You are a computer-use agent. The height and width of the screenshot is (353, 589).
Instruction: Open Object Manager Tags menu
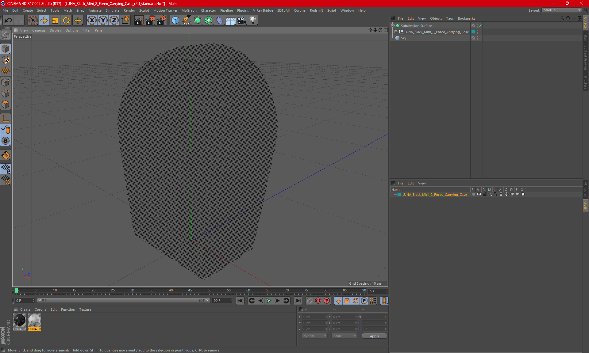(x=450, y=18)
